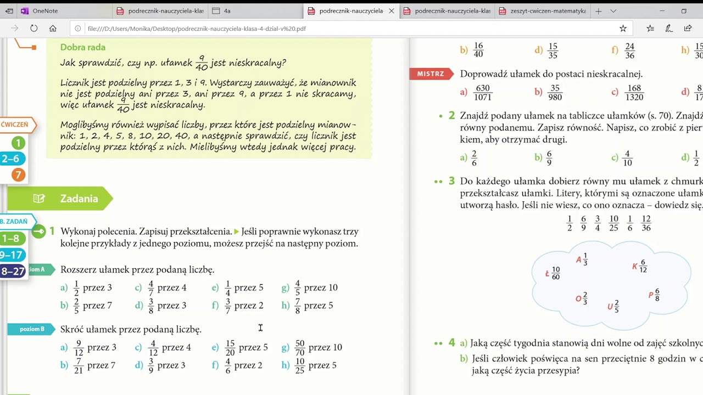Maximize the browser window
Screen dimensions: 703x395
point(684,11)
